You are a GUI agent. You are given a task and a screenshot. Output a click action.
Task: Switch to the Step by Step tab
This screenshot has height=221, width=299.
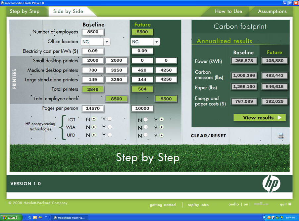[x=25, y=12]
